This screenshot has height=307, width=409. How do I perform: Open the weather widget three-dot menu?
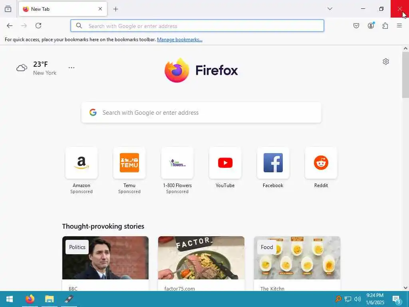[x=71, y=68]
